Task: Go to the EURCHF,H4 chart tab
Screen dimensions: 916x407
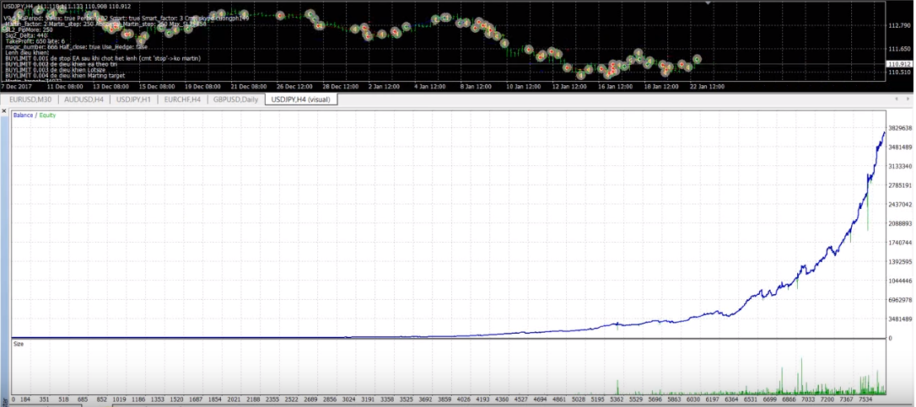Action: 182,99
